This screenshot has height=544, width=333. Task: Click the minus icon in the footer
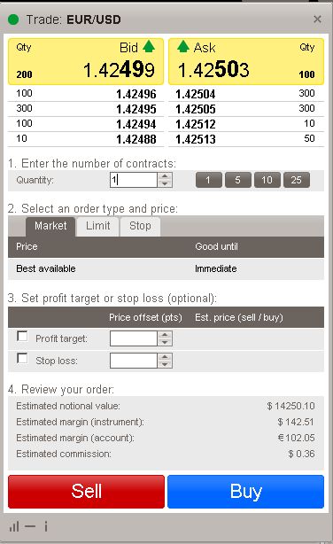tap(30, 526)
